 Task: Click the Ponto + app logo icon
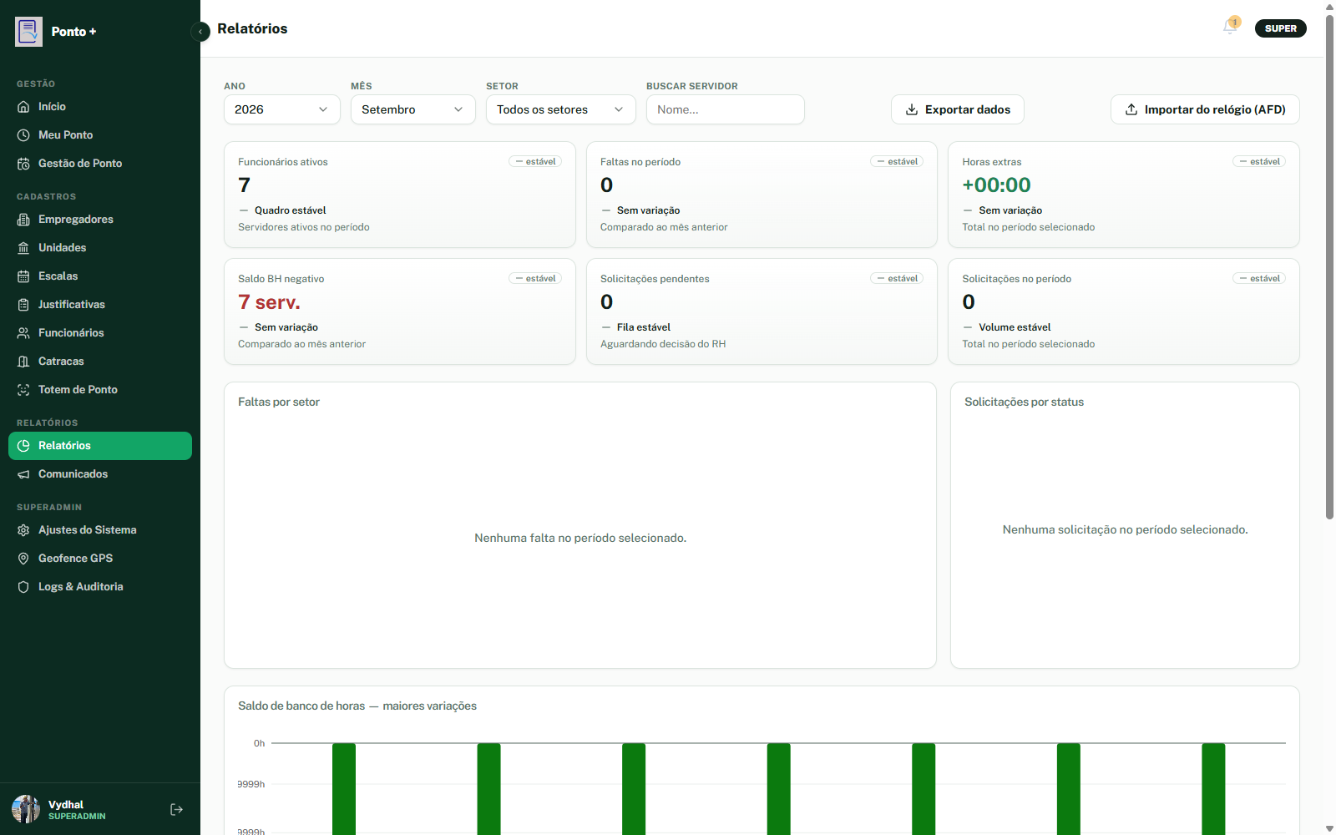point(28,32)
